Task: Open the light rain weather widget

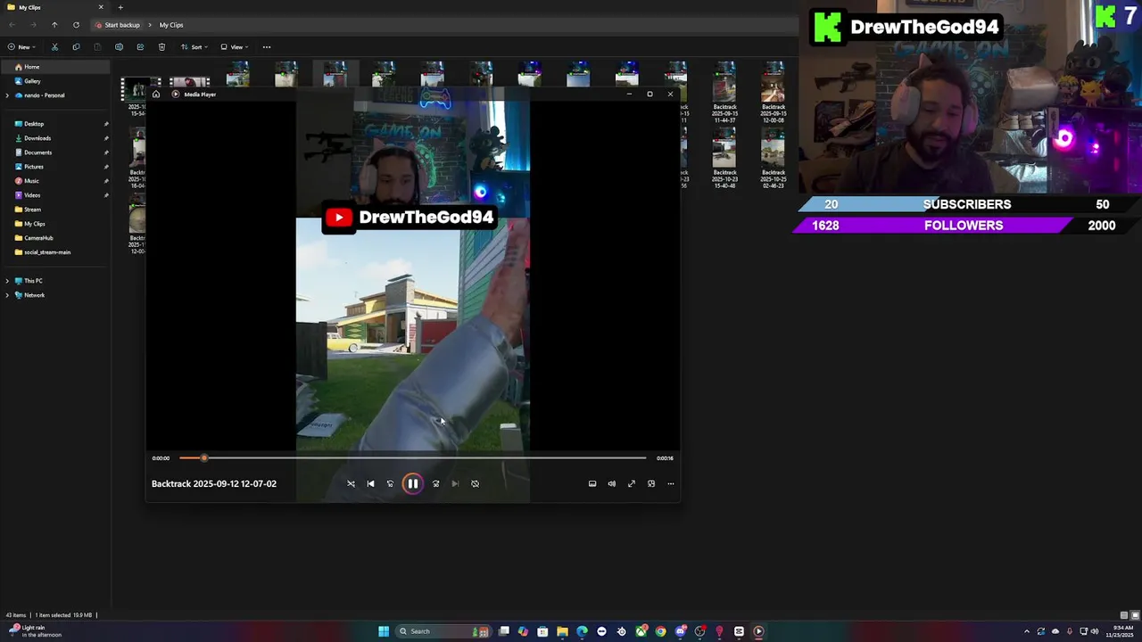Action: (x=36, y=631)
